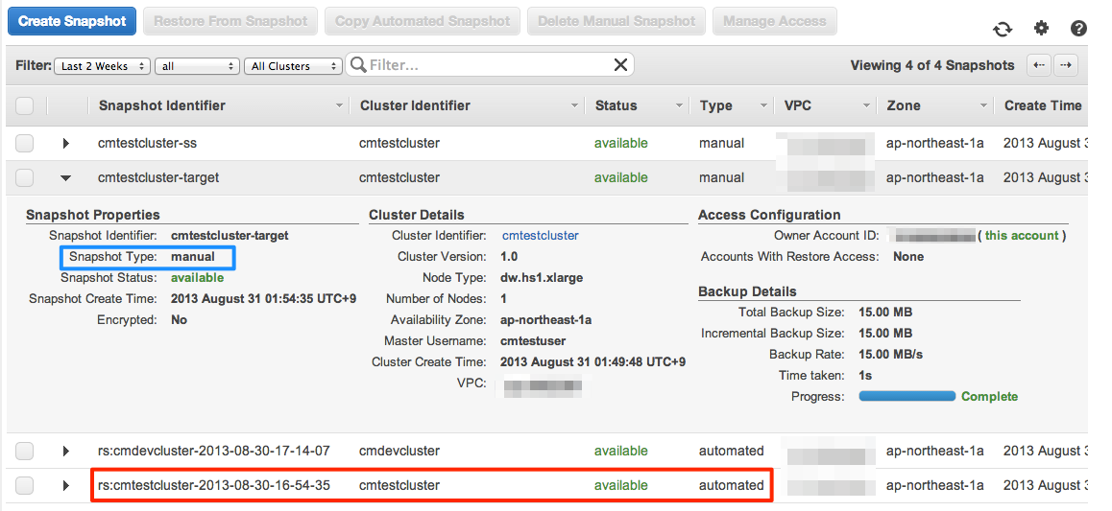Check the cmtestcluster-ss snapshot row
The width and height of the screenshot is (1112, 511).
pos(25,143)
